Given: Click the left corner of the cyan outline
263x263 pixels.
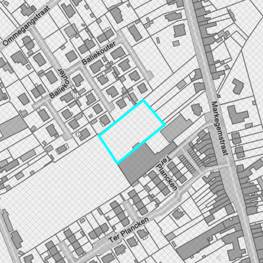Looking at the screenshot, I should [x=99, y=136].
